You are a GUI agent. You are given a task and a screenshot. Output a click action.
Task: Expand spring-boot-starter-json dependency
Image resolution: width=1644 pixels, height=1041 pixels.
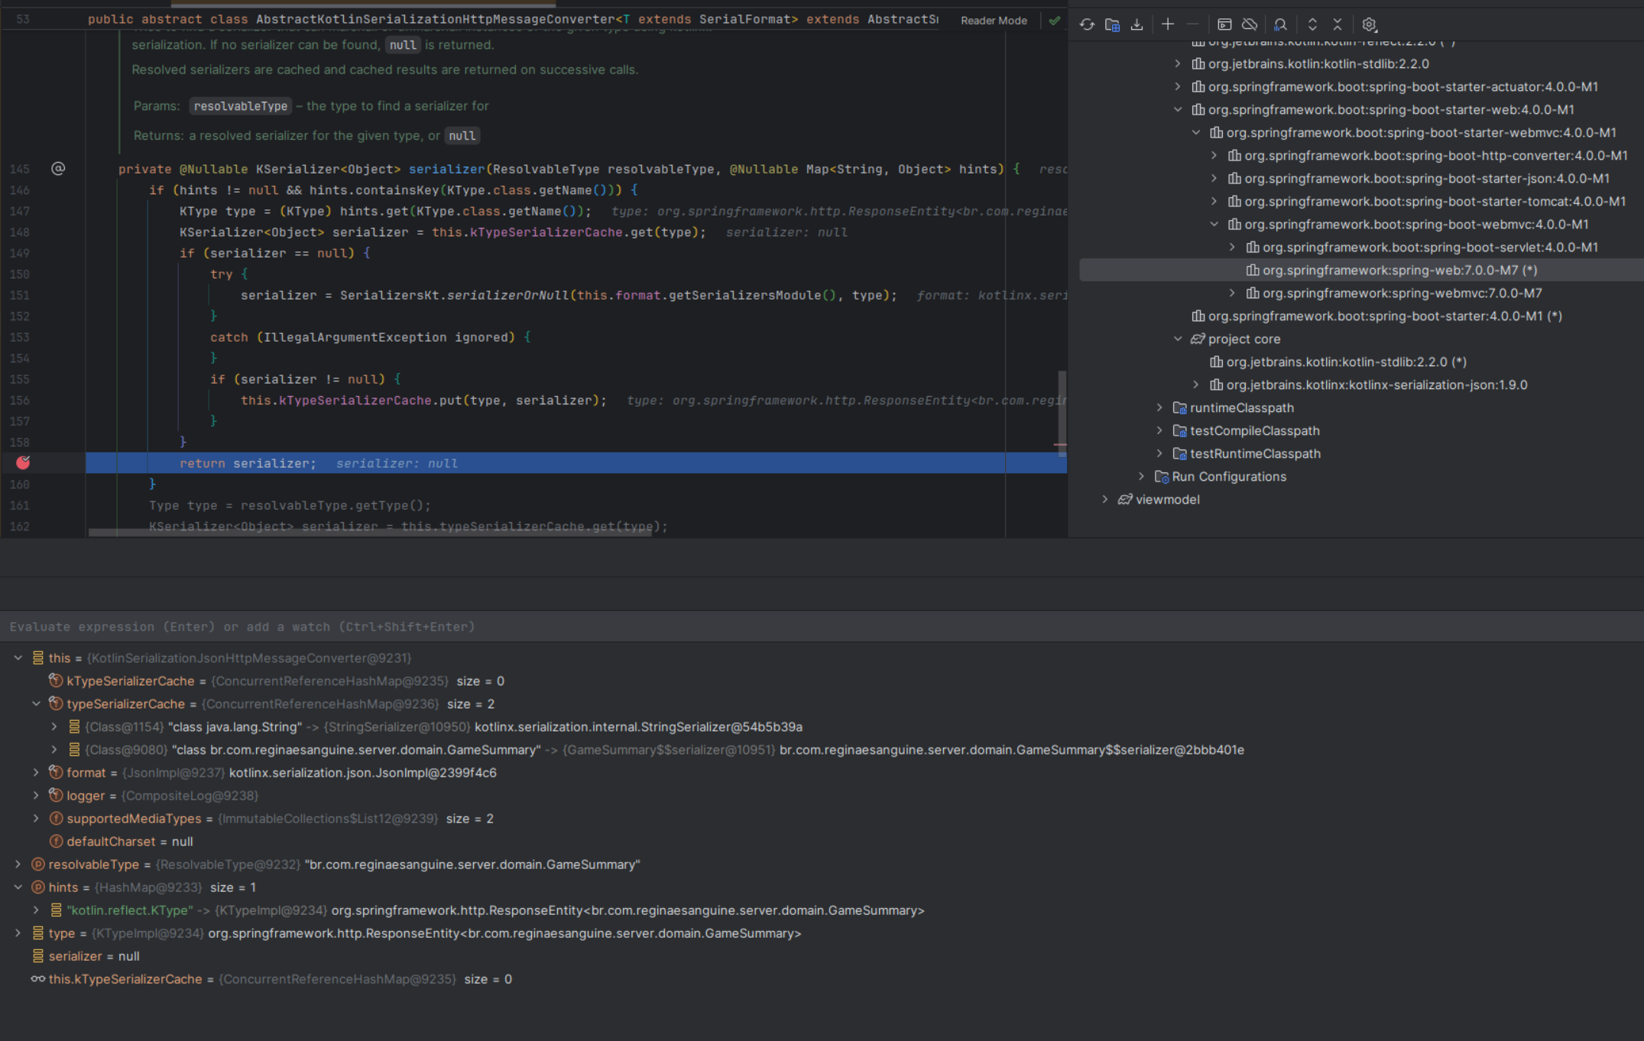(x=1214, y=178)
